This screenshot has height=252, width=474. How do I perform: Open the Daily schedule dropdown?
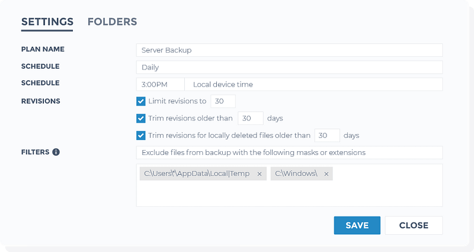(x=289, y=68)
